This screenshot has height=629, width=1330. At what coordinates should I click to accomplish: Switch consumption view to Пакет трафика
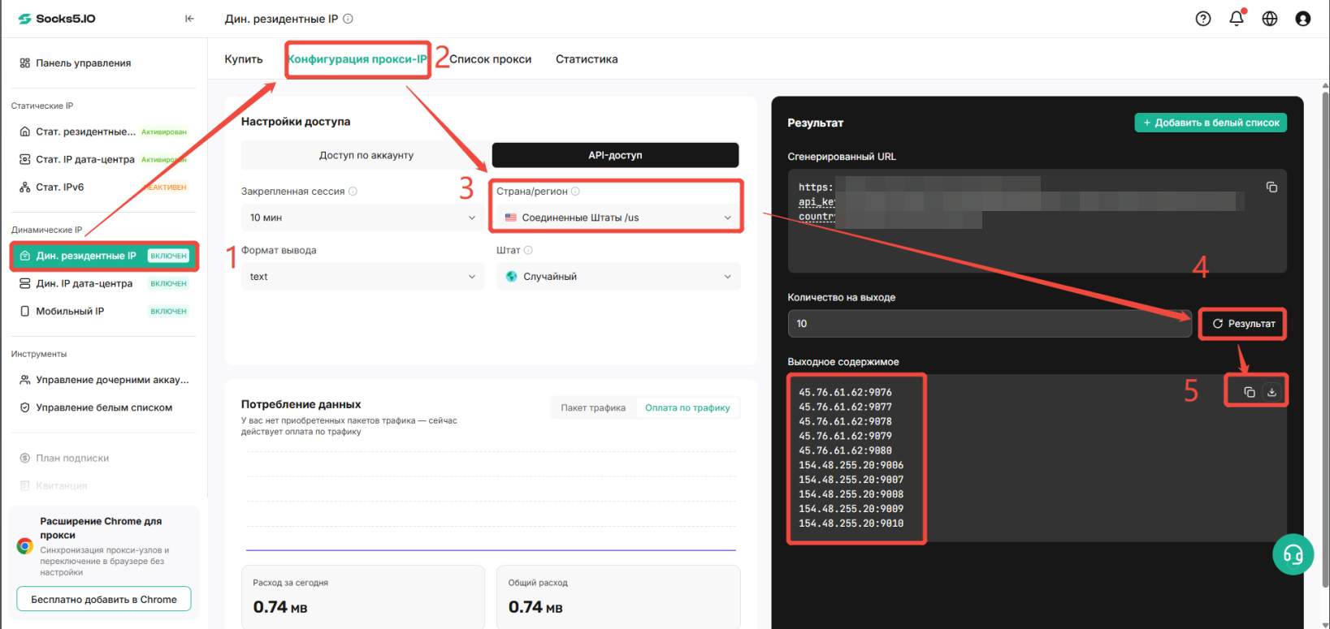[x=593, y=408]
